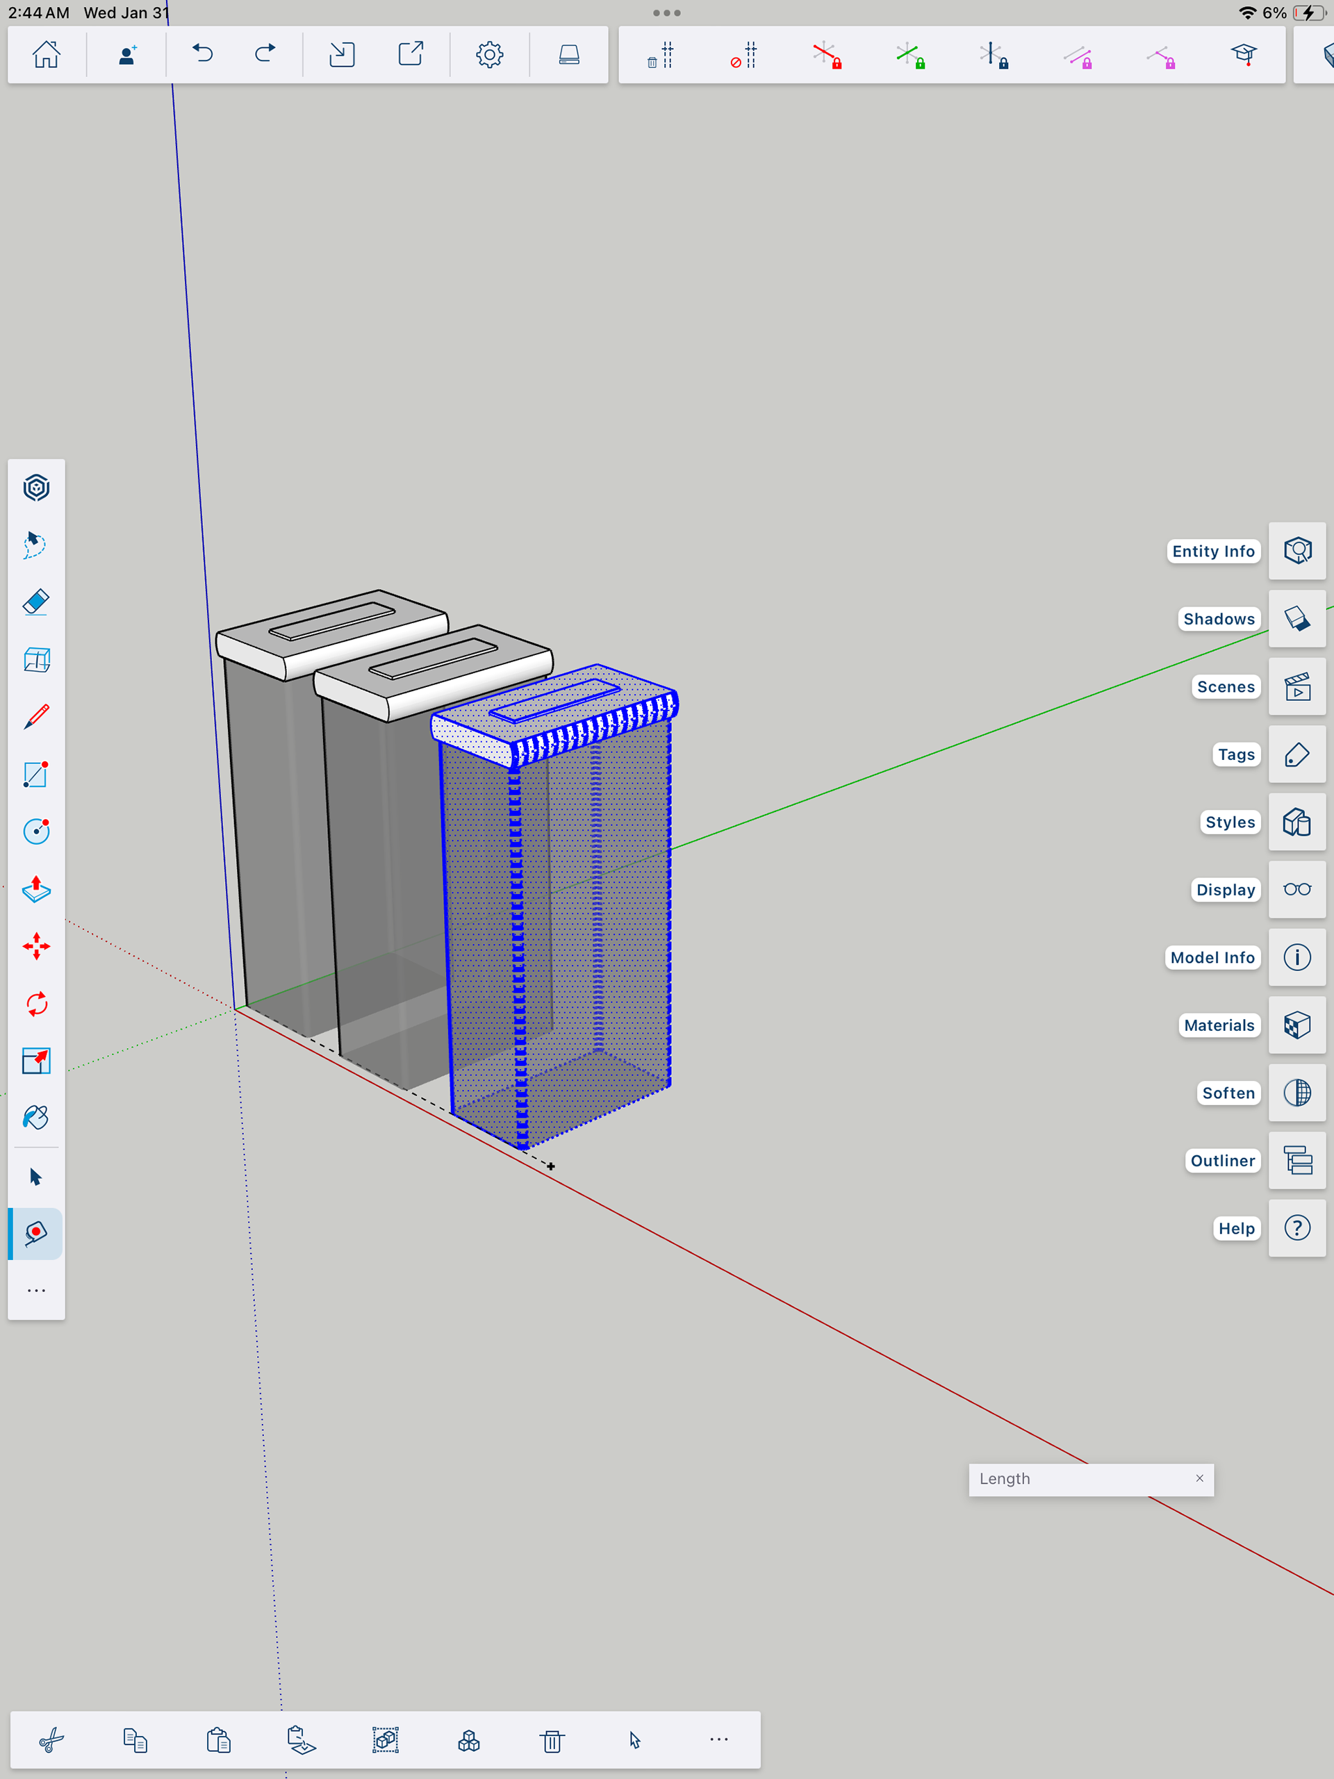The height and width of the screenshot is (1779, 1334).
Task: Select the Eraser tool
Action: pos(36,602)
